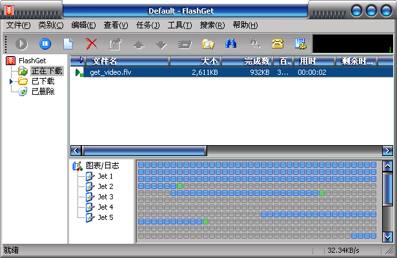Select Jet 1 in the log tree
The height and width of the screenshot is (258, 397).
click(x=105, y=176)
